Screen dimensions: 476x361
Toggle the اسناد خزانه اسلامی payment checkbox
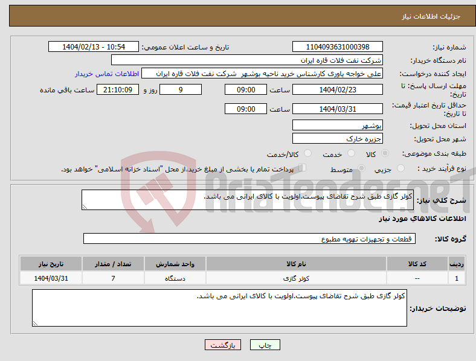point(302,168)
